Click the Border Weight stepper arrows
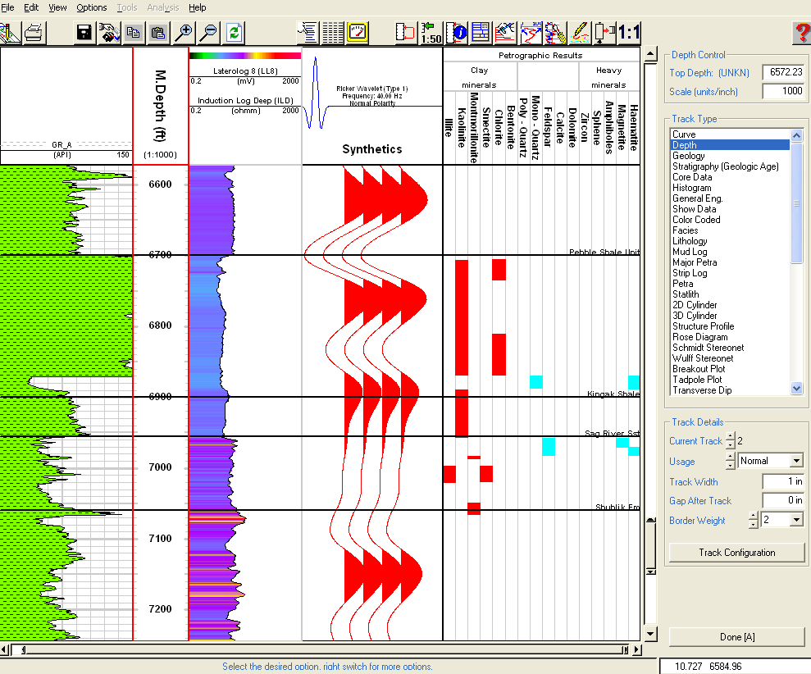Screen dimensions: 811x674 [x=754, y=520]
